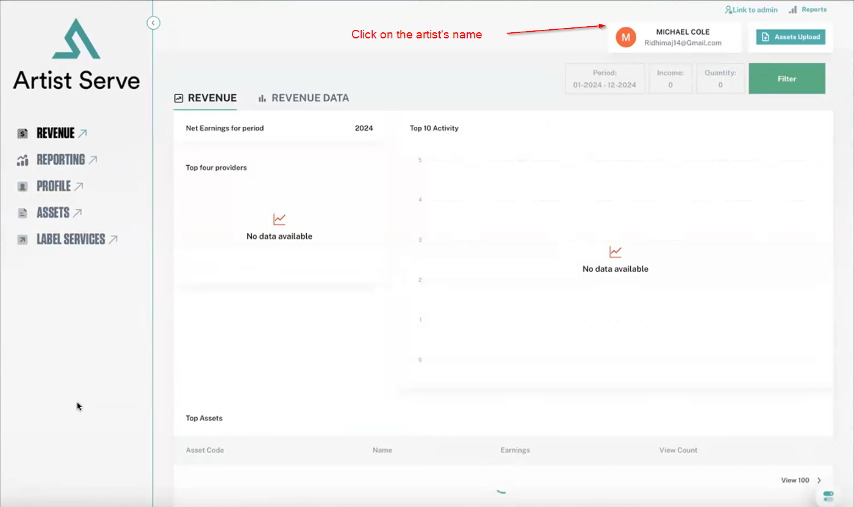This screenshot has height=507, width=854.
Task: Click the Profile person icon in sidebar
Action: pyautogui.click(x=23, y=186)
